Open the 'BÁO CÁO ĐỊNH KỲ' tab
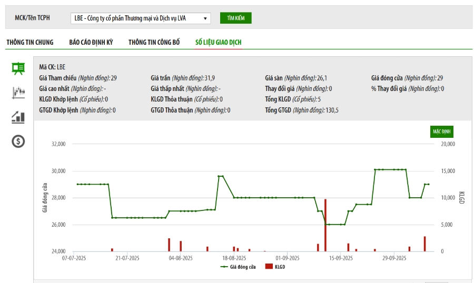Image resolution: width=474 pixels, height=283 pixels. tap(91, 42)
